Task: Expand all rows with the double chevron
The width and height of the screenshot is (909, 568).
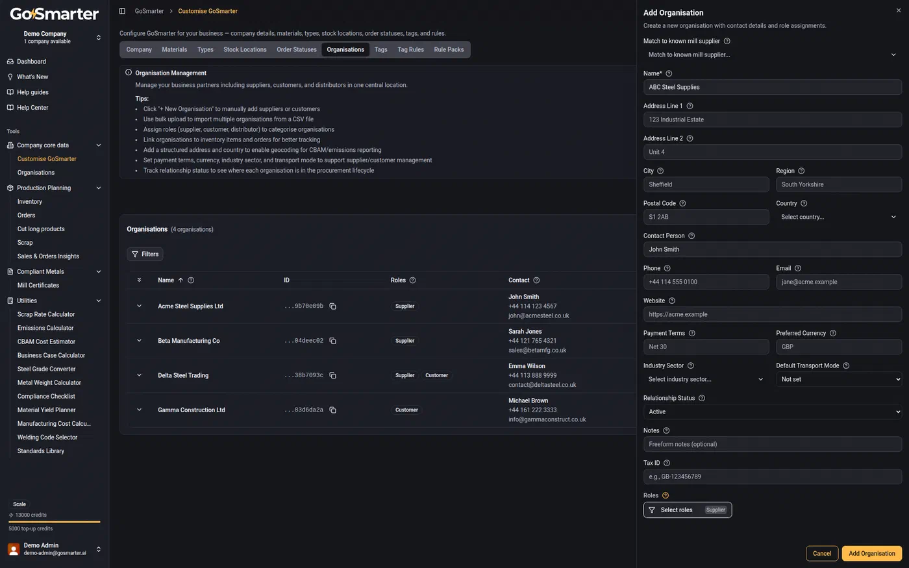Action: coord(139,280)
